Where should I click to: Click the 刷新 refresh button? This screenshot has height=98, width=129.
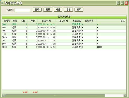(48, 10)
